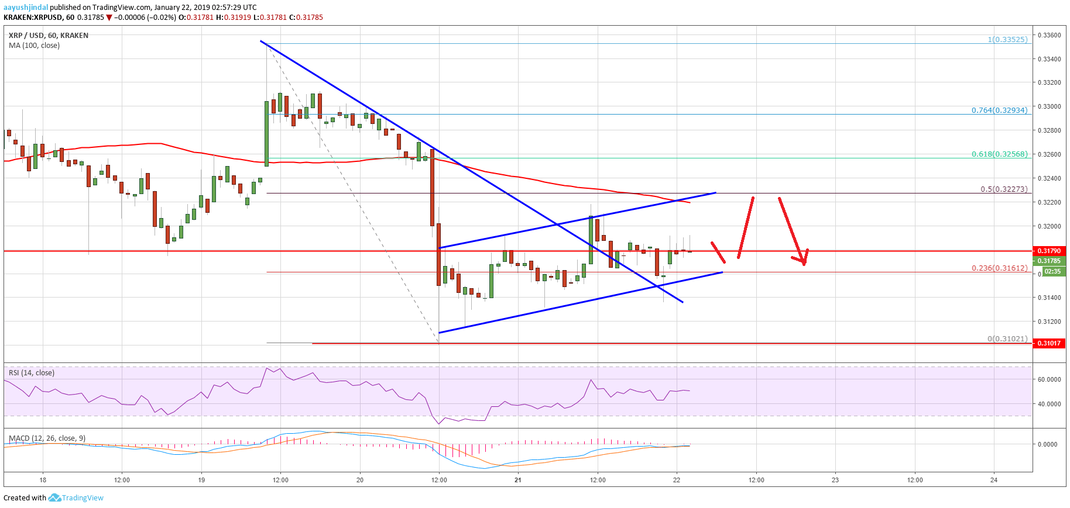Select the 1(0.33525) Fibonacci level label

pyautogui.click(x=1007, y=40)
